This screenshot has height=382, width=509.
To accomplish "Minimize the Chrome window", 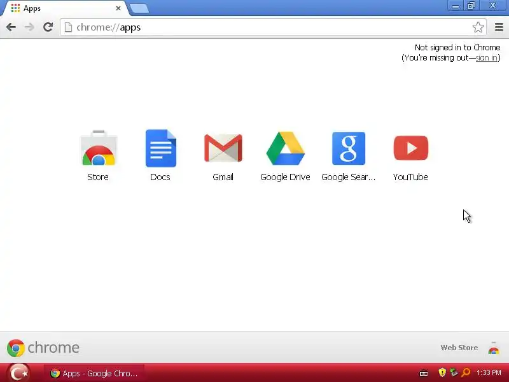I will [x=456, y=6].
